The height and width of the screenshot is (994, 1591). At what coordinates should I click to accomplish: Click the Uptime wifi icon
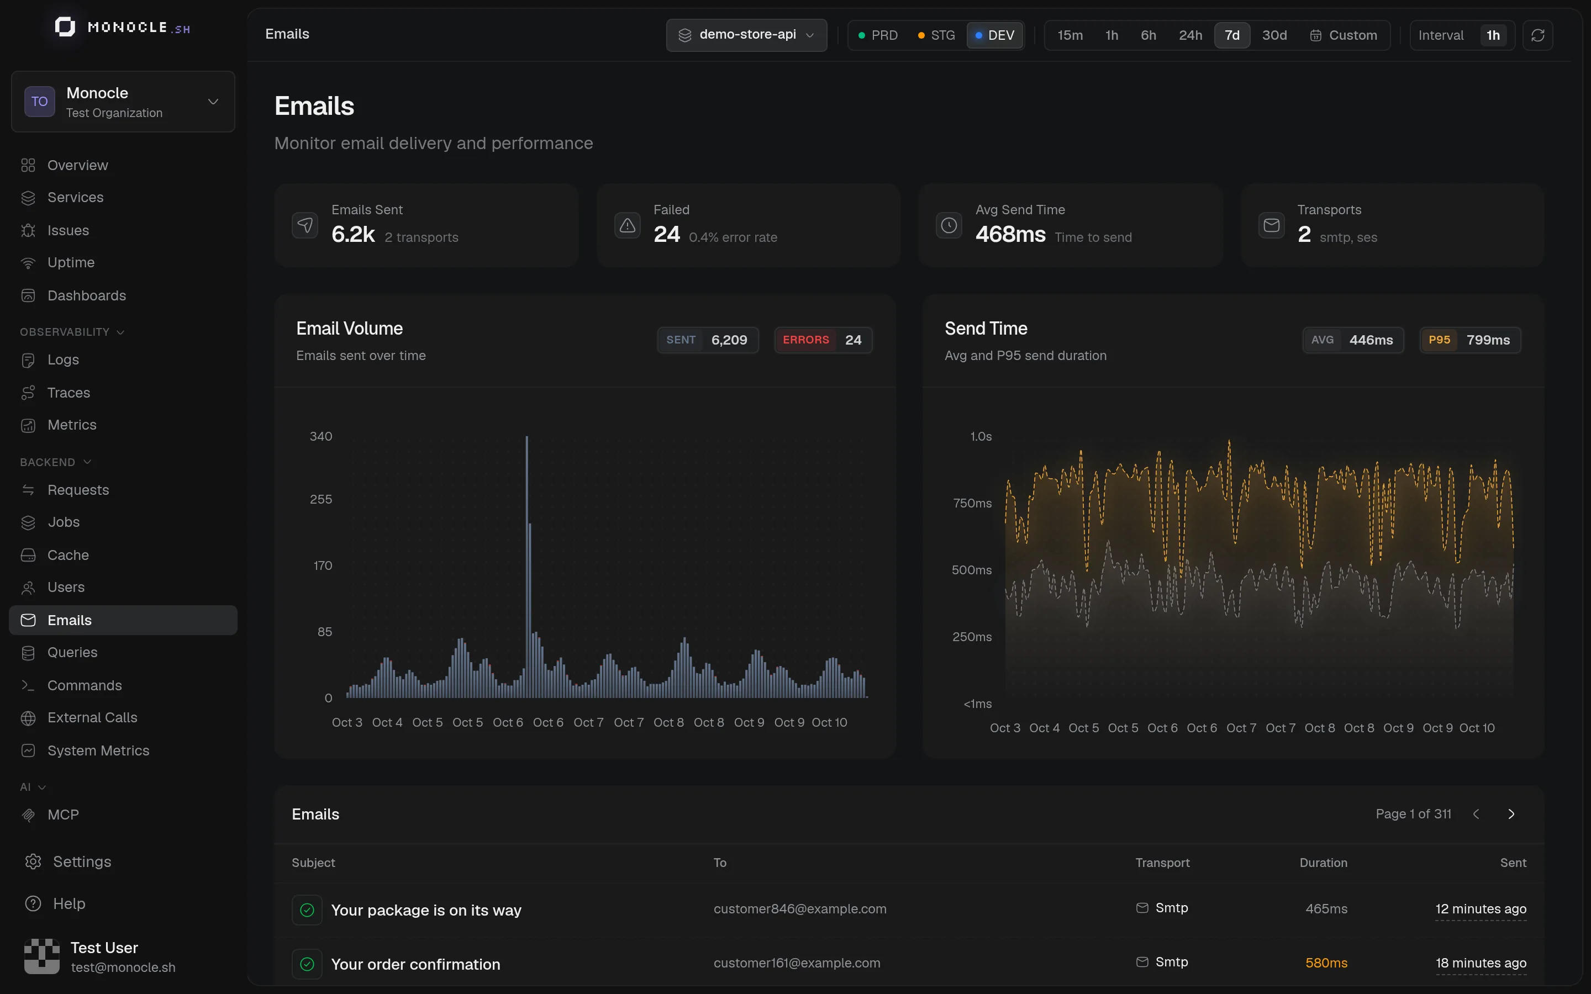point(28,263)
